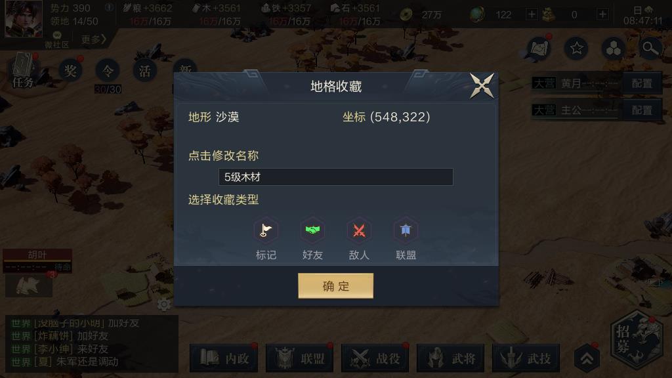The image size is (672, 378).
Task: Open the 武将 generals menu
Action: [450, 358]
